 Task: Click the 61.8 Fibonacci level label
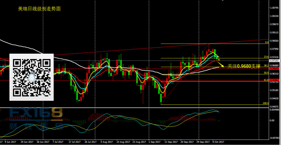pos(266,80)
